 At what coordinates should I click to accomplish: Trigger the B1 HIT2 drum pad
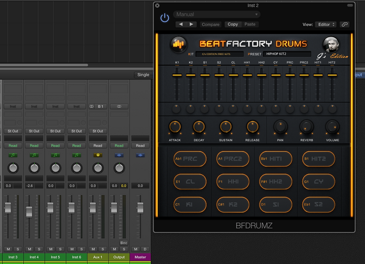[318, 159]
